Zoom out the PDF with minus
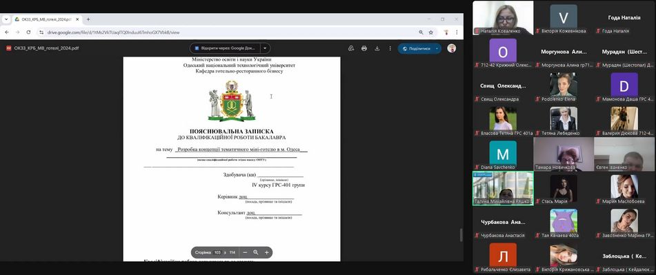The height and width of the screenshot is (275, 656). (x=245, y=252)
